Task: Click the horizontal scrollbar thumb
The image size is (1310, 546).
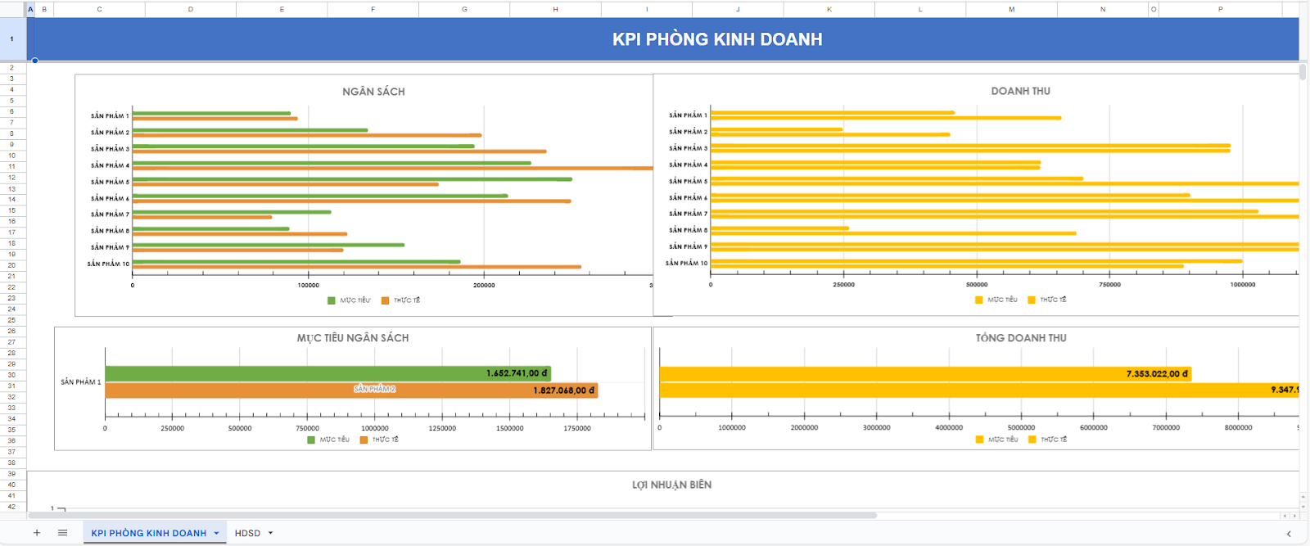Action: coord(452,516)
